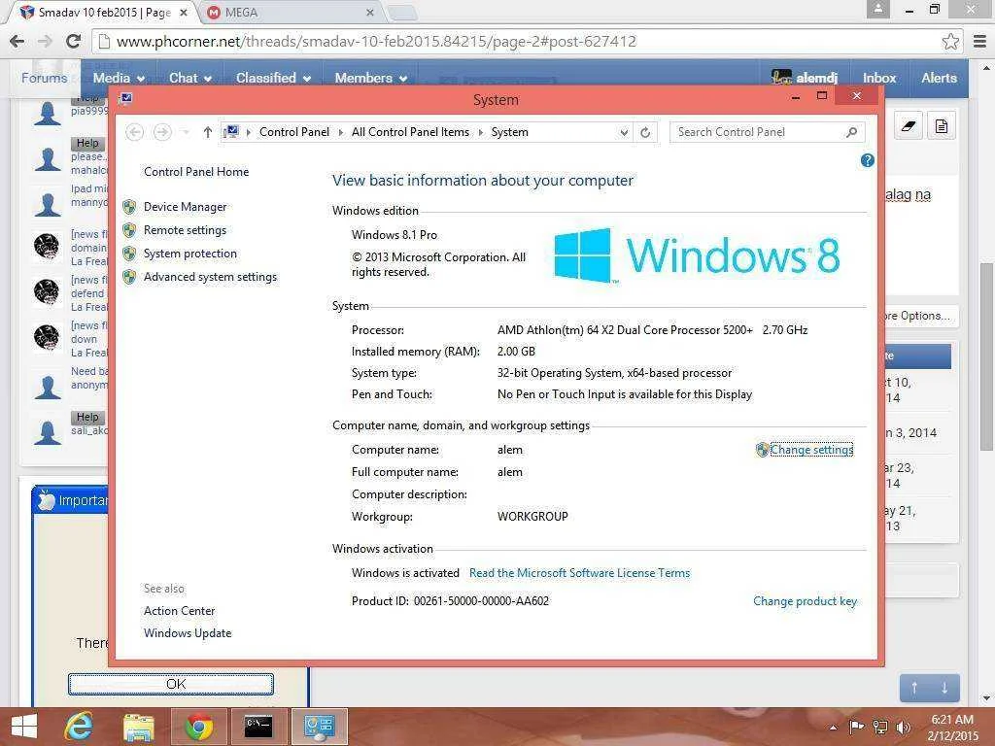Open the Chat dropdown menu
The image size is (995, 746).
point(189,78)
